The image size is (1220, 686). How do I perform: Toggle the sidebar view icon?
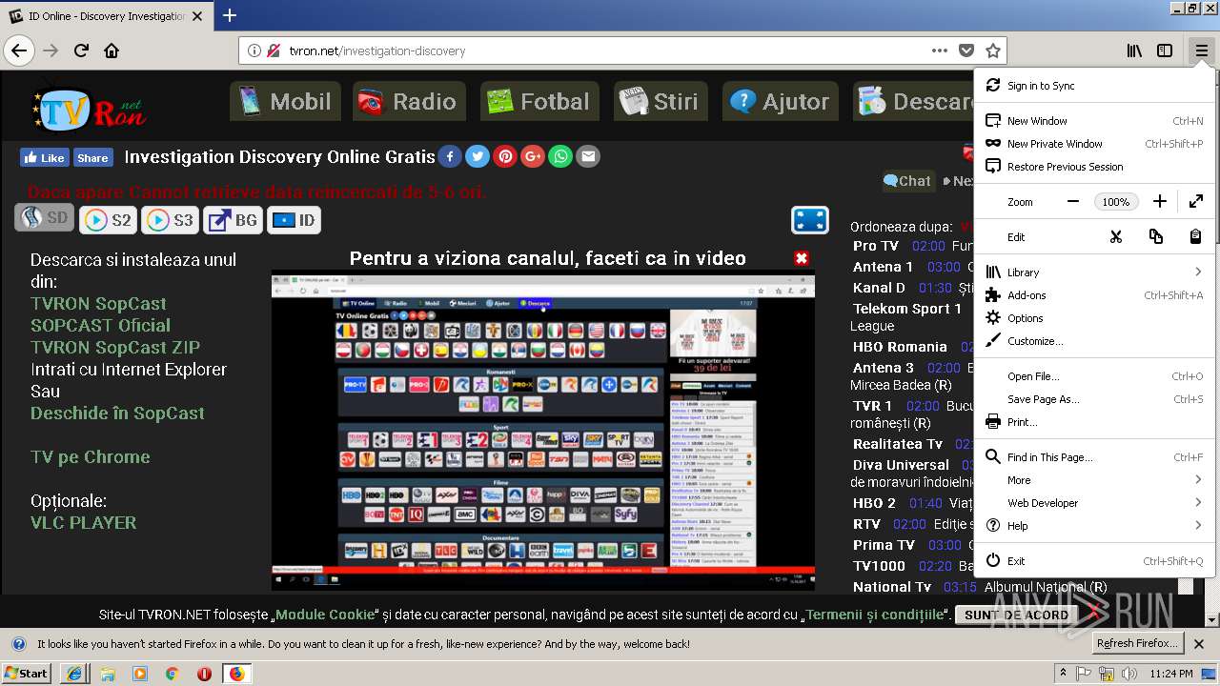click(1165, 50)
